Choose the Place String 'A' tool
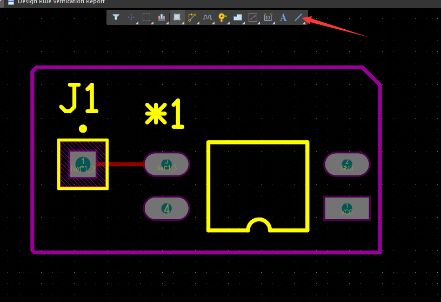 283,17
